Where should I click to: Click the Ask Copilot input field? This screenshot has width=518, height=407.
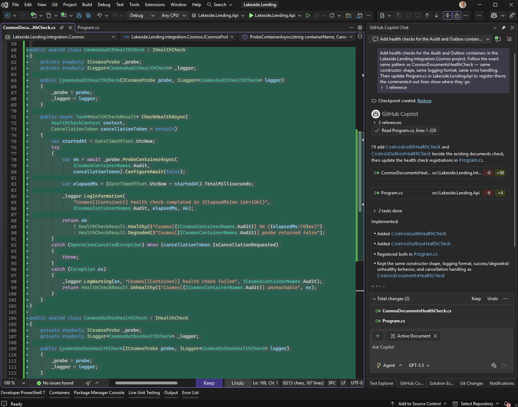coord(441,347)
